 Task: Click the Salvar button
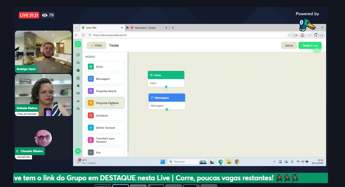tap(289, 45)
